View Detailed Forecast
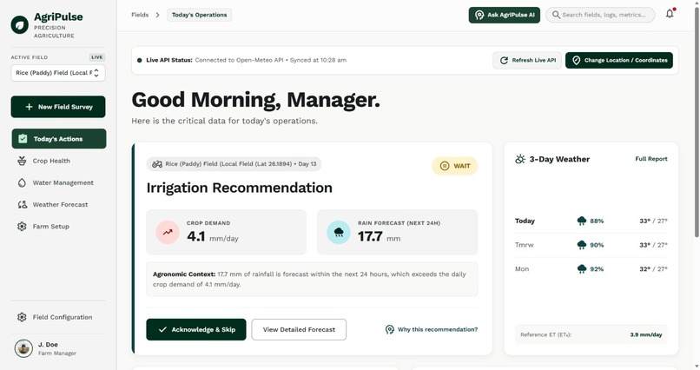The height and width of the screenshot is (370, 700). click(x=299, y=329)
